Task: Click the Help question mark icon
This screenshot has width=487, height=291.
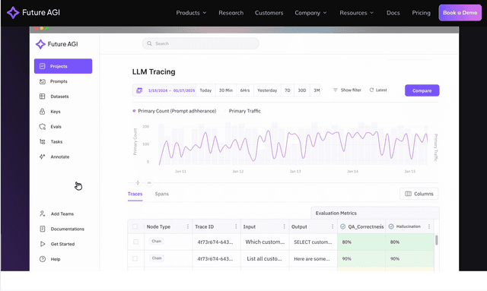Action: point(43,259)
